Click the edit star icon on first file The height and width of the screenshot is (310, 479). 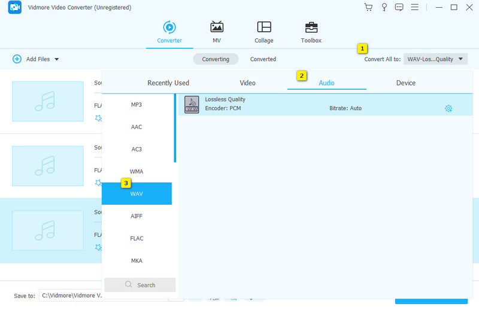coord(98,118)
